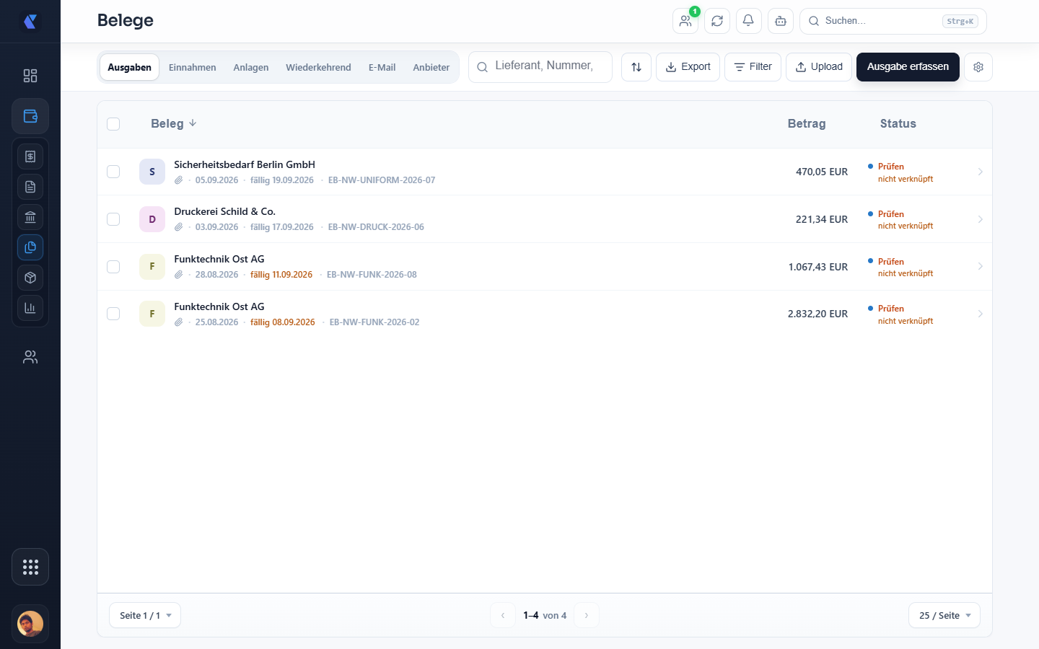Open the contacts people icon in sidebar
The image size is (1039, 649).
(30, 357)
